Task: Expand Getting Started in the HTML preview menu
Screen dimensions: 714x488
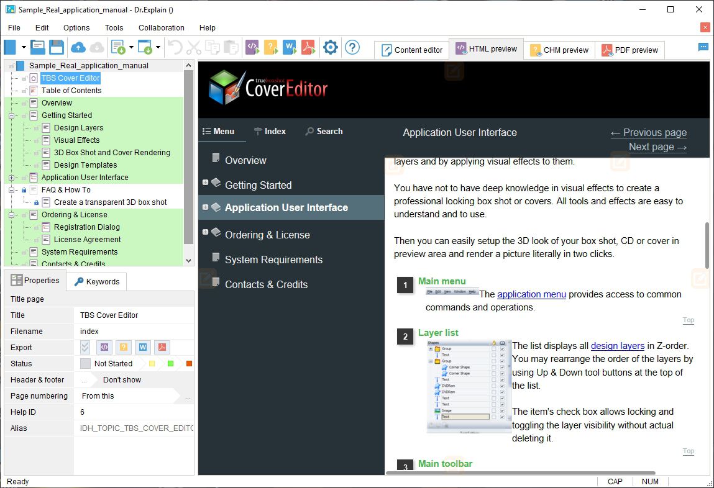Action: pos(205,183)
